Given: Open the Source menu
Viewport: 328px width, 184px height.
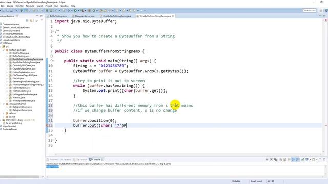Looking at the screenshot, I should click(10, 6).
